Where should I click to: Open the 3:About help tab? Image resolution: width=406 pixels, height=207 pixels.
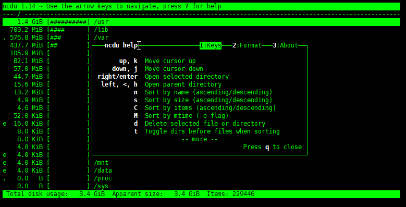pos(285,45)
